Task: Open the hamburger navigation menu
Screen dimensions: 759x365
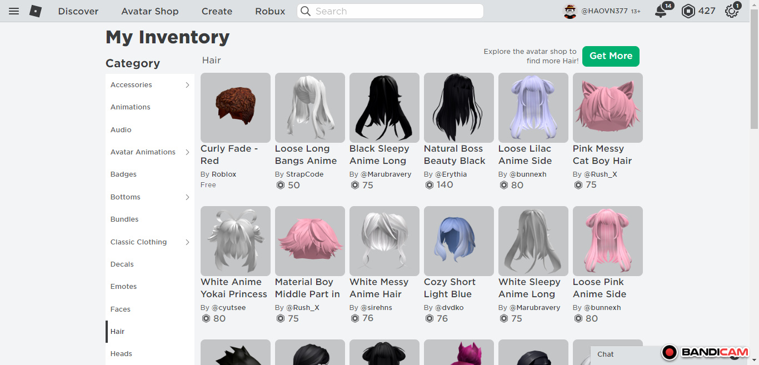Action: [14, 11]
